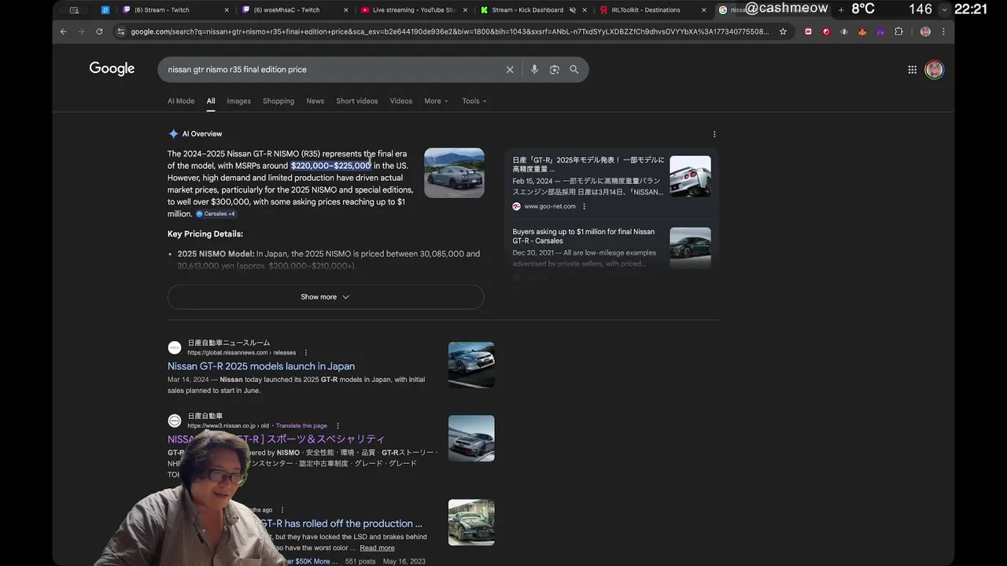Viewport: 1007px width, 566px height.
Task: Open the Chrome three-dot menu
Action: [943, 31]
